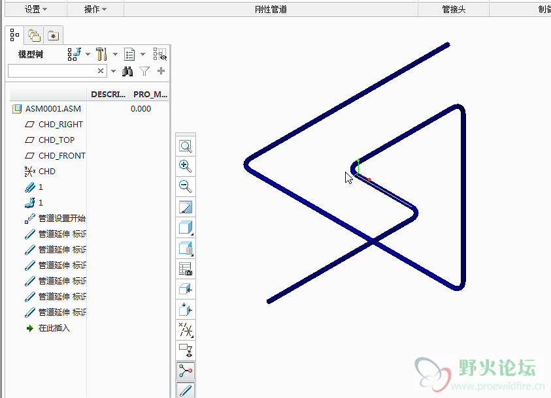The width and height of the screenshot is (551, 398).
Task: Select the first 管道延伸 feature row
Action: [62, 234]
